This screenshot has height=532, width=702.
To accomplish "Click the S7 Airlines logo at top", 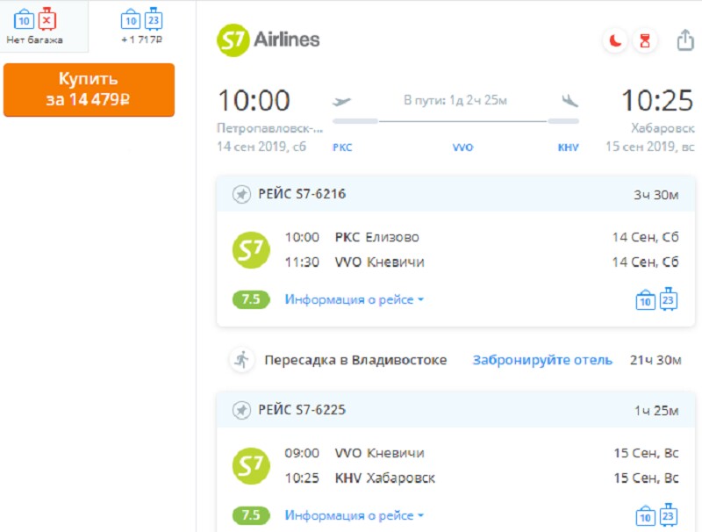I will (269, 40).
